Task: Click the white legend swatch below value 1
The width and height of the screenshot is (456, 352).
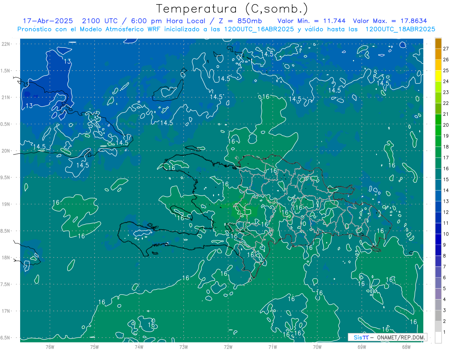Action: [438, 338]
